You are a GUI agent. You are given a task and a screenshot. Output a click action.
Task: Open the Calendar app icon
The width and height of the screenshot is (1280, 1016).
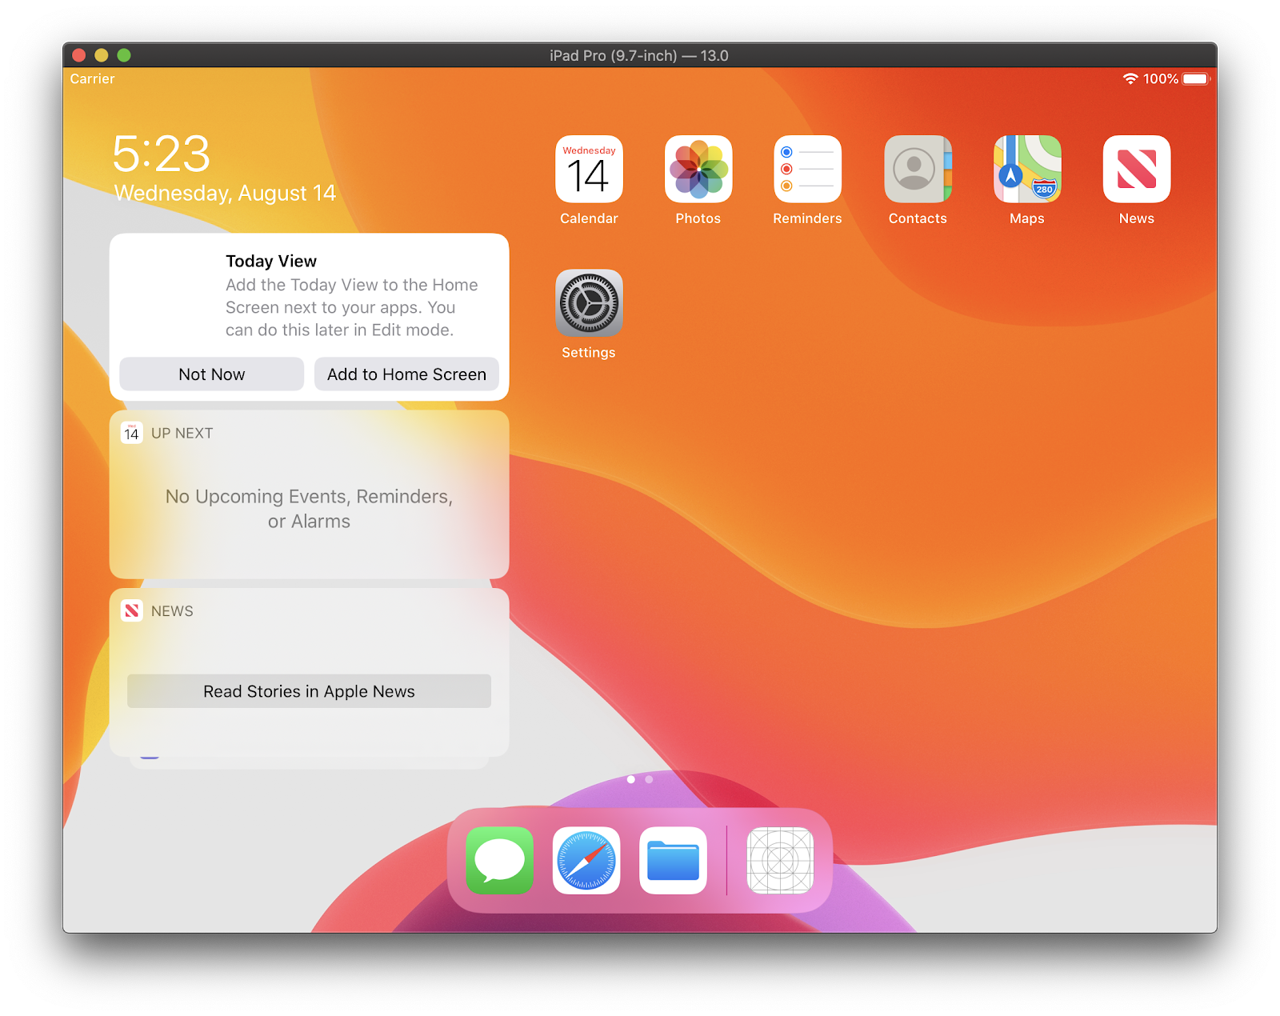coord(589,169)
